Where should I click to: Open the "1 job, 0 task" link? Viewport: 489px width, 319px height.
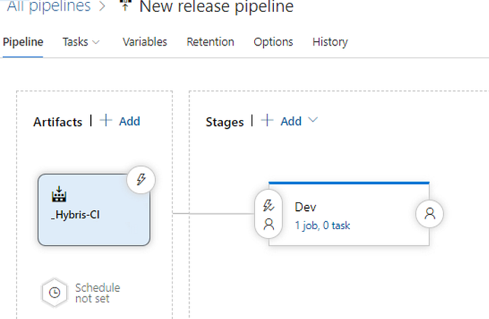point(323,225)
